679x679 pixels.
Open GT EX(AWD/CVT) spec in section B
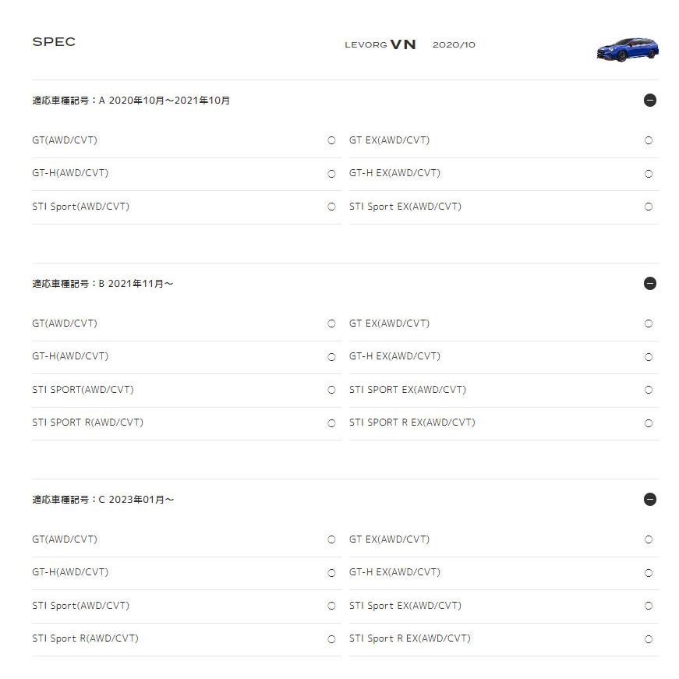pos(504,324)
